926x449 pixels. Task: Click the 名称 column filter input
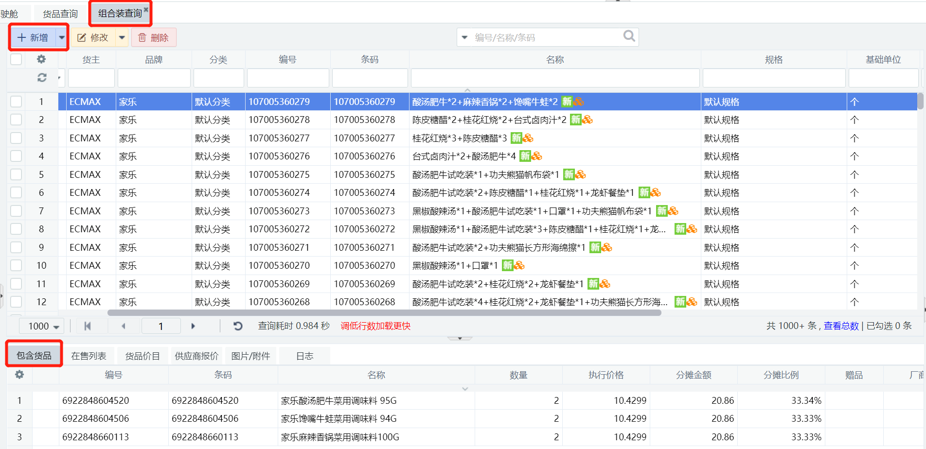(x=555, y=78)
